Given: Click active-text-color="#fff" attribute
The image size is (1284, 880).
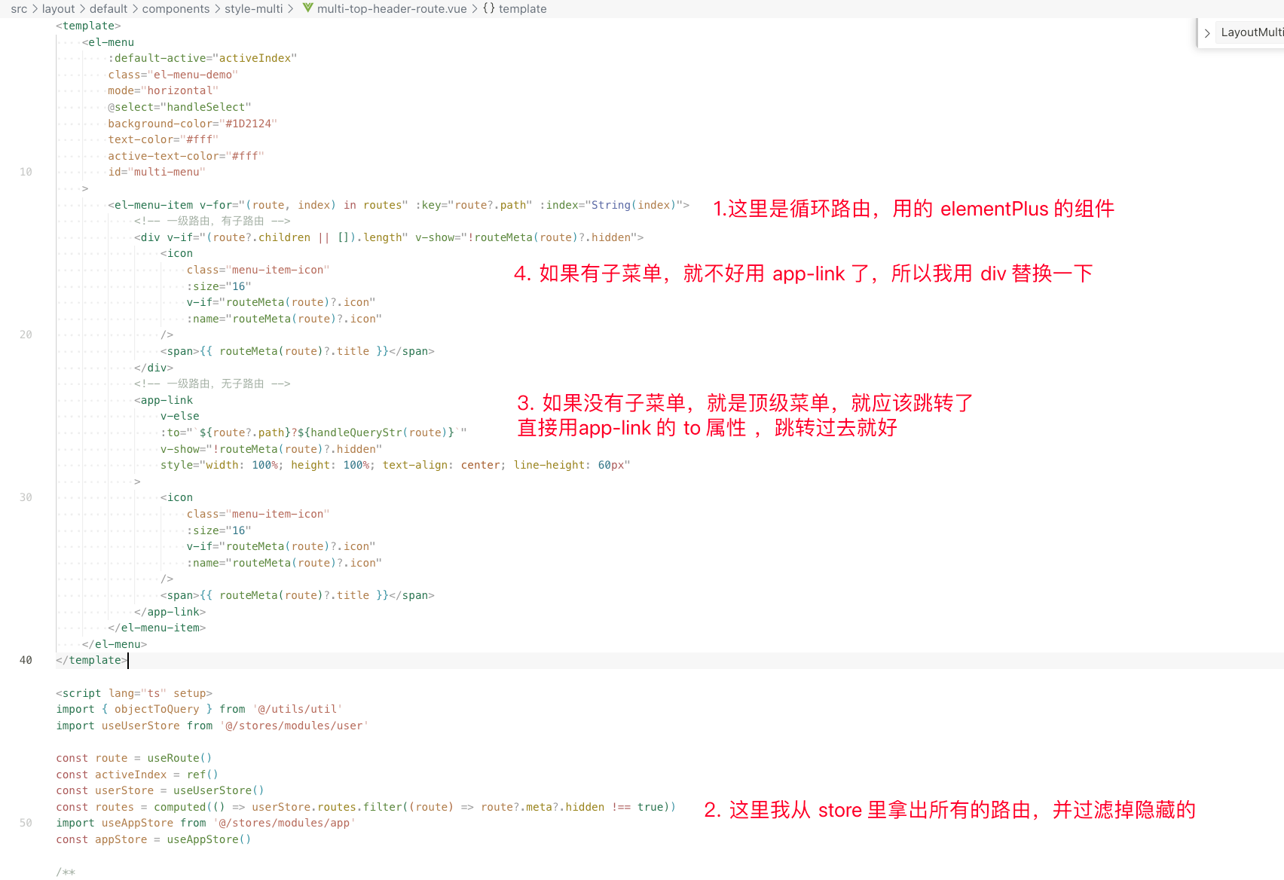Looking at the screenshot, I should click(186, 156).
